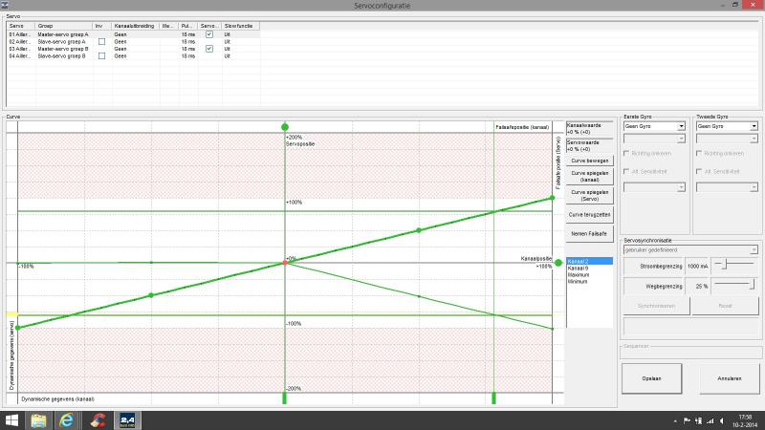The width and height of the screenshot is (765, 430).
Task: Select row 01 Master-servo groep A
Action: (133, 34)
